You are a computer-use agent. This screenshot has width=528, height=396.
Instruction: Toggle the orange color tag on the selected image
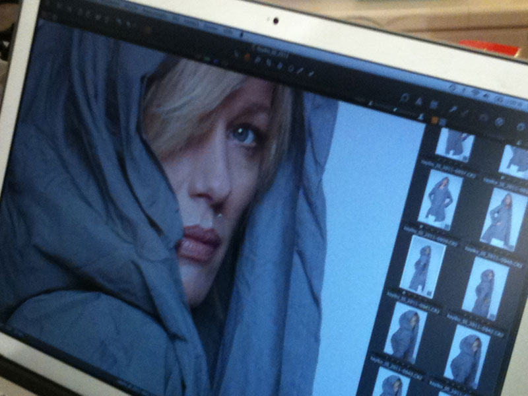point(434,119)
